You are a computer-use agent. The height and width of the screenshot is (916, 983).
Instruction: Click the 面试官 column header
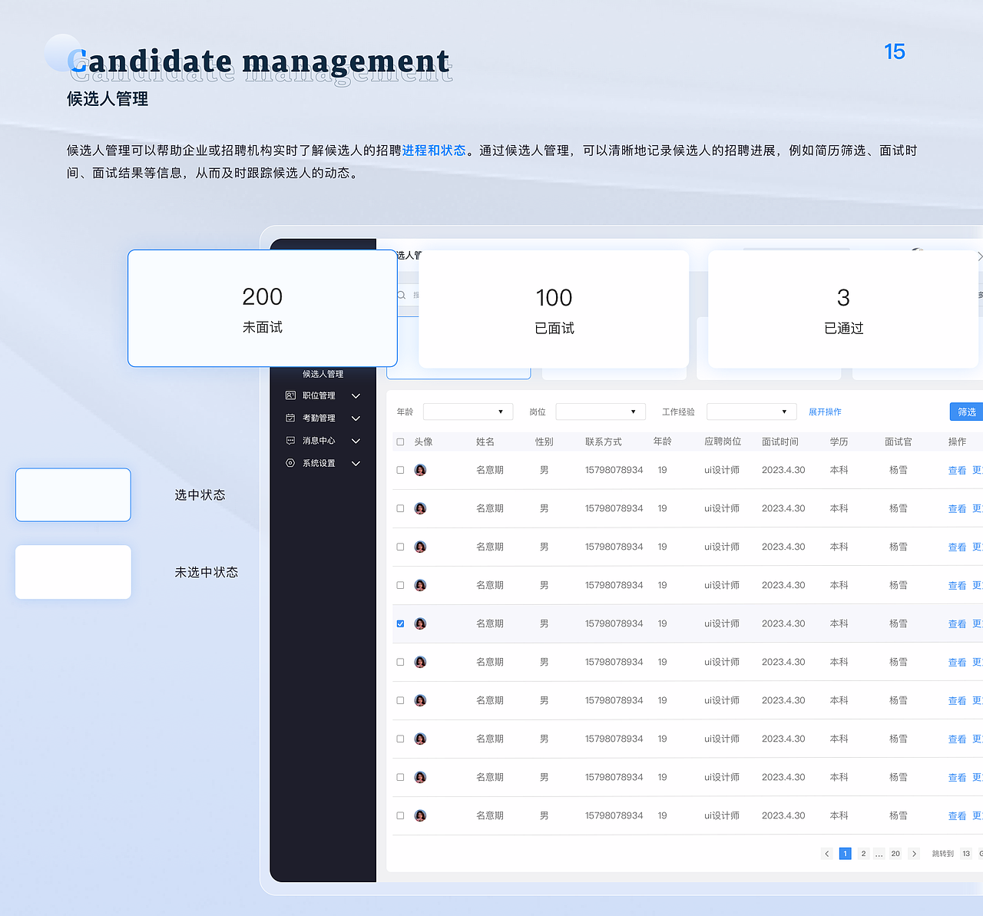click(899, 441)
